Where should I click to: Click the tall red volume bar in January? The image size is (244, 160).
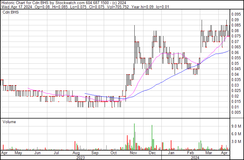171,145
